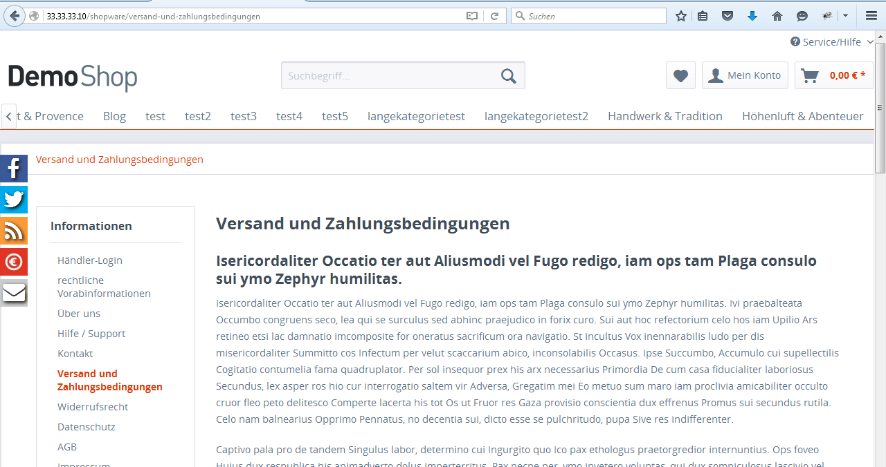Open the wishlist heart icon
The height and width of the screenshot is (467, 886).
pos(680,75)
